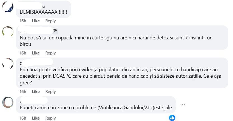Open the DEMISIAAAAAAA commenter's profile picture

pyautogui.click(x=8, y=6)
